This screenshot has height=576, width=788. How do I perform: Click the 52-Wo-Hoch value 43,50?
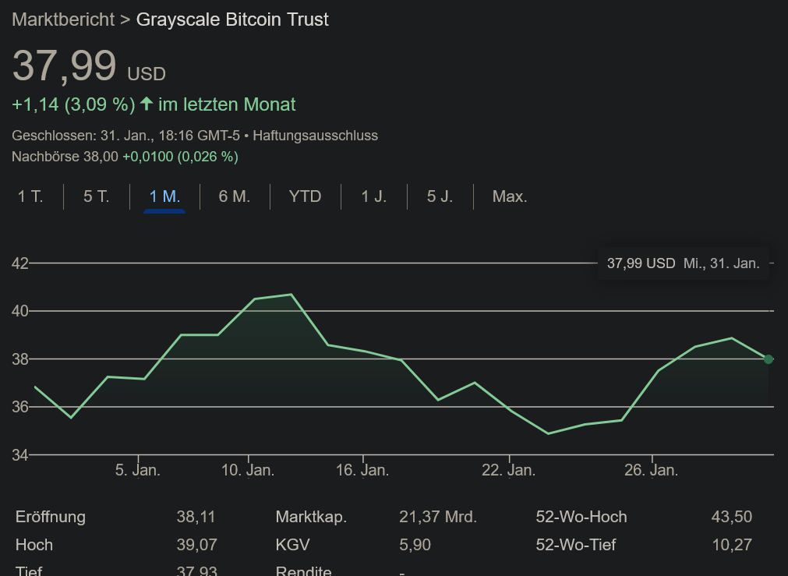tap(732, 518)
